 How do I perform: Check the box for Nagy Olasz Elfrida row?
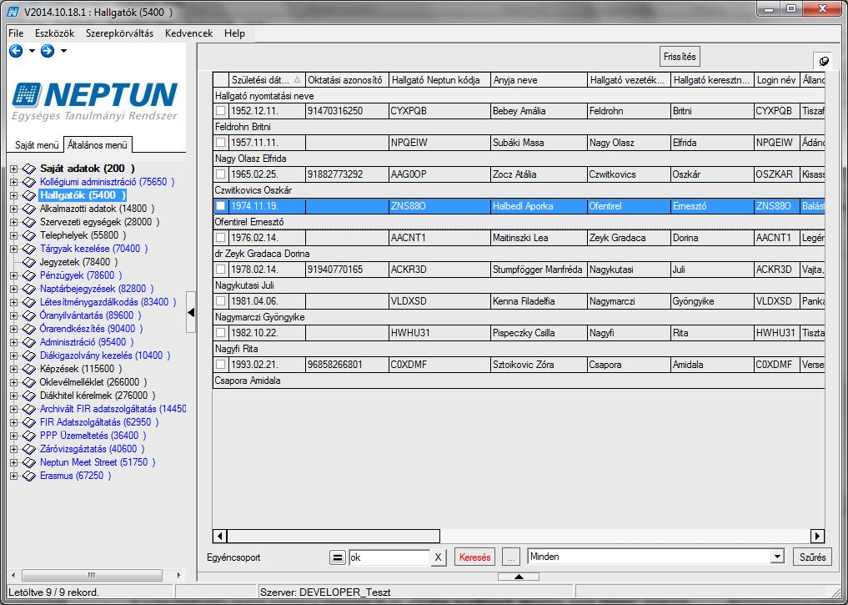tap(221, 143)
